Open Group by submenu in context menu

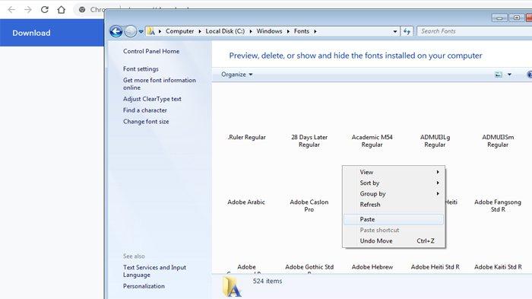tap(394, 194)
